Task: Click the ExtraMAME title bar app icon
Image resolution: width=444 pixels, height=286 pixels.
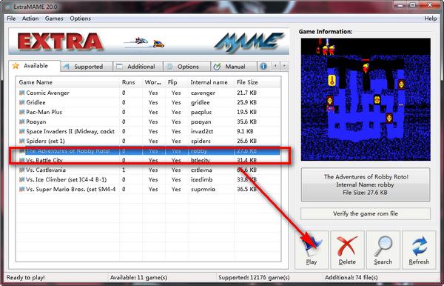Action: click(x=8, y=7)
